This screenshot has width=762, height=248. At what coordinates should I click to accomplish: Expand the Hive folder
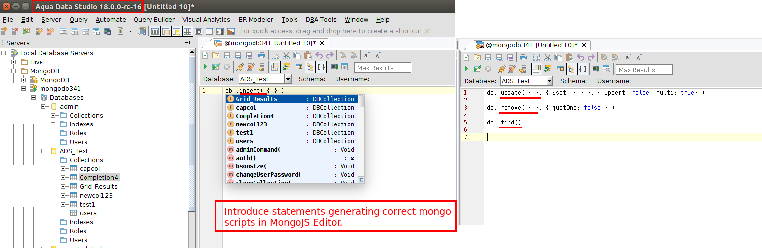point(14,62)
